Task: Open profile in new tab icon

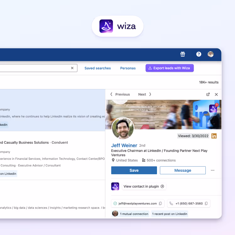Action: (x=208, y=94)
